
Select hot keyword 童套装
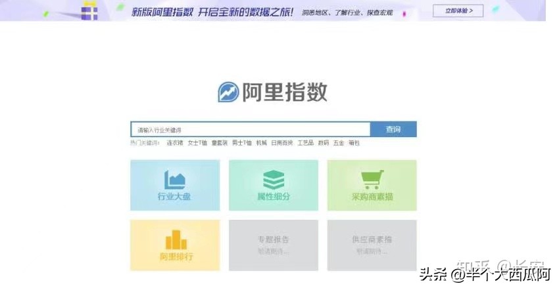(219, 143)
